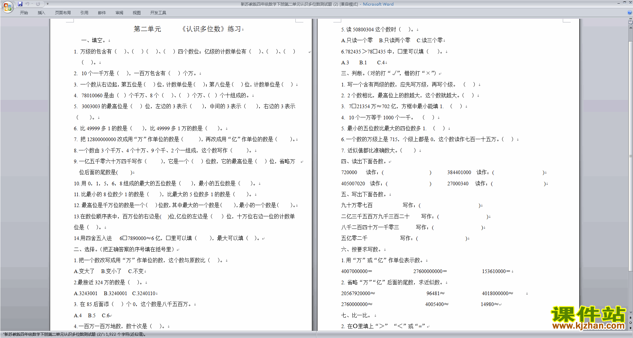This screenshot has width=633, height=338.
Task: Click number 384401000 in reading section
Action: tap(459, 172)
